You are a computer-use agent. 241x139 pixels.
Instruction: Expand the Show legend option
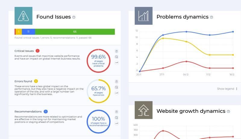[x=225, y=89]
